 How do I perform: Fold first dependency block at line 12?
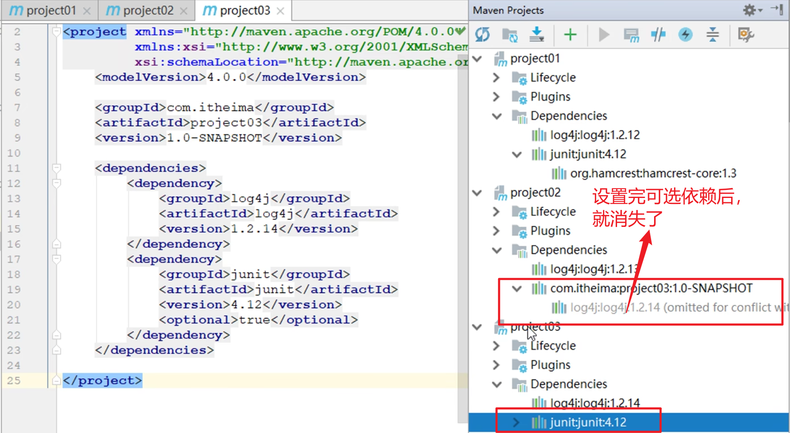pyautogui.click(x=56, y=184)
